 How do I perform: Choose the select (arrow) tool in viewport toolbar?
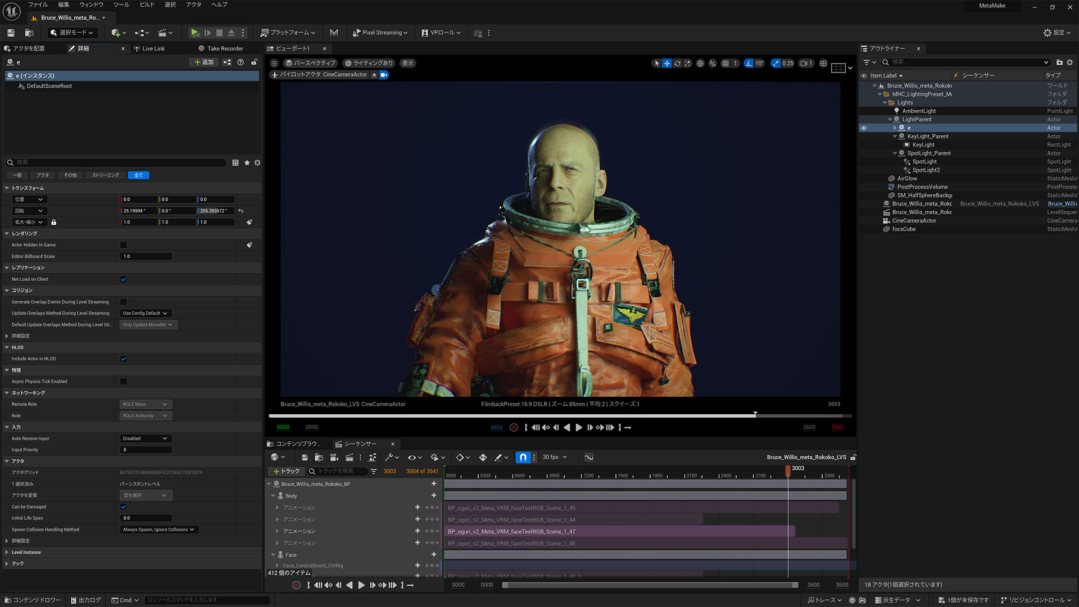[656, 63]
